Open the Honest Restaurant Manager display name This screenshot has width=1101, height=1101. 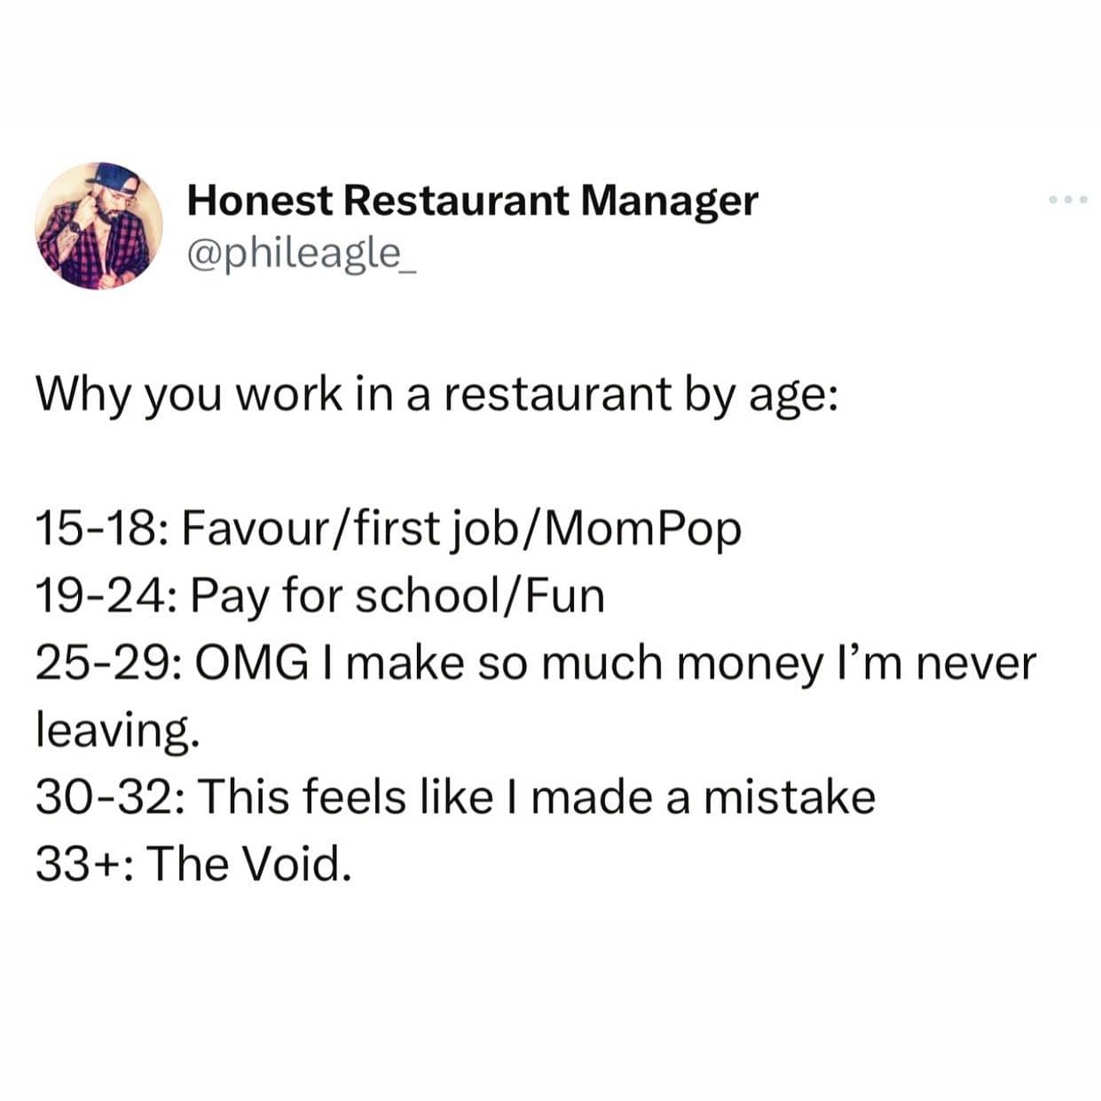point(472,201)
